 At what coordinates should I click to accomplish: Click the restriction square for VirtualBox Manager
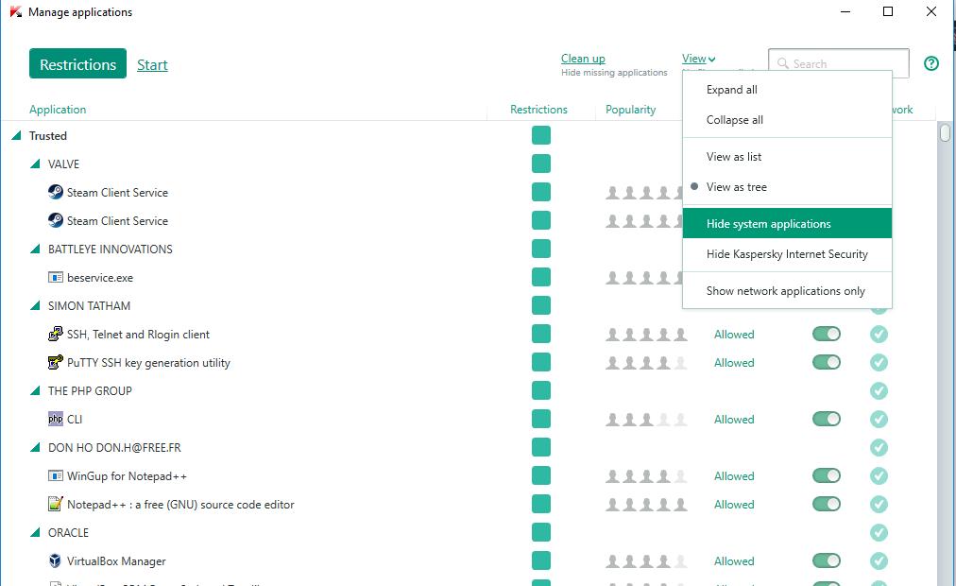[x=540, y=560]
